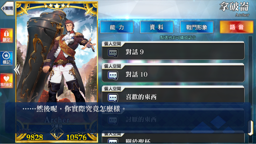Open the 能力 tab
The width and height of the screenshot is (256, 144).
(117, 27)
